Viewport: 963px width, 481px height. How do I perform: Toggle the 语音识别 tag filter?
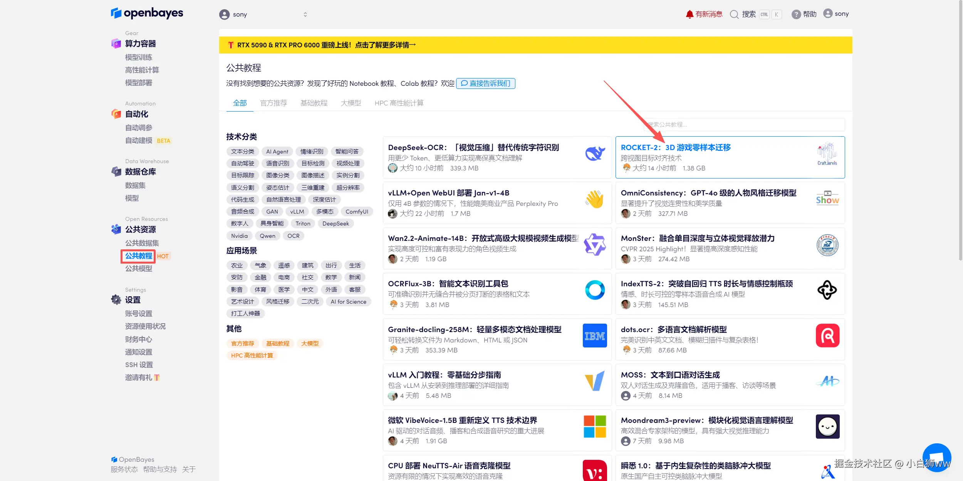point(277,164)
